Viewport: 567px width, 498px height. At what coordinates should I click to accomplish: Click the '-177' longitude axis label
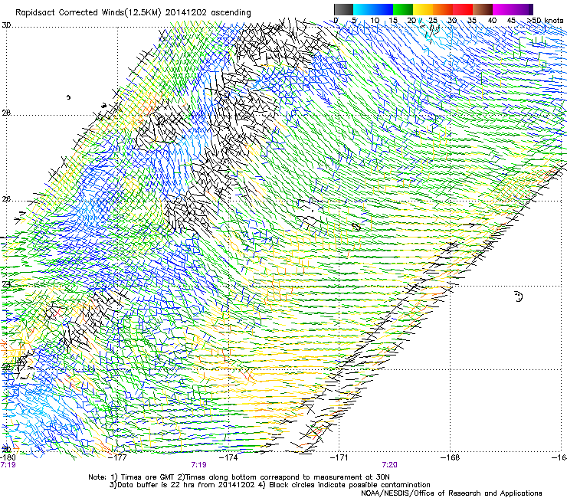pos(119,457)
